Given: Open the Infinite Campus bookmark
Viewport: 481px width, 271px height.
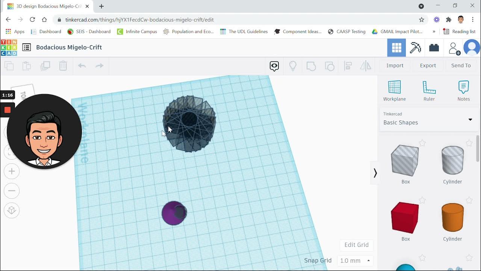Looking at the screenshot, I should tap(137, 32).
